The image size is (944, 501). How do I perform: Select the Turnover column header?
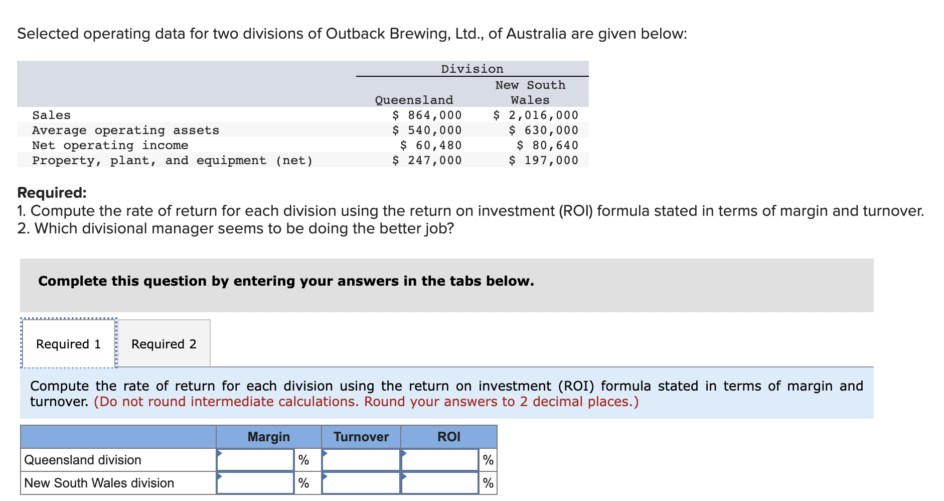(x=361, y=436)
